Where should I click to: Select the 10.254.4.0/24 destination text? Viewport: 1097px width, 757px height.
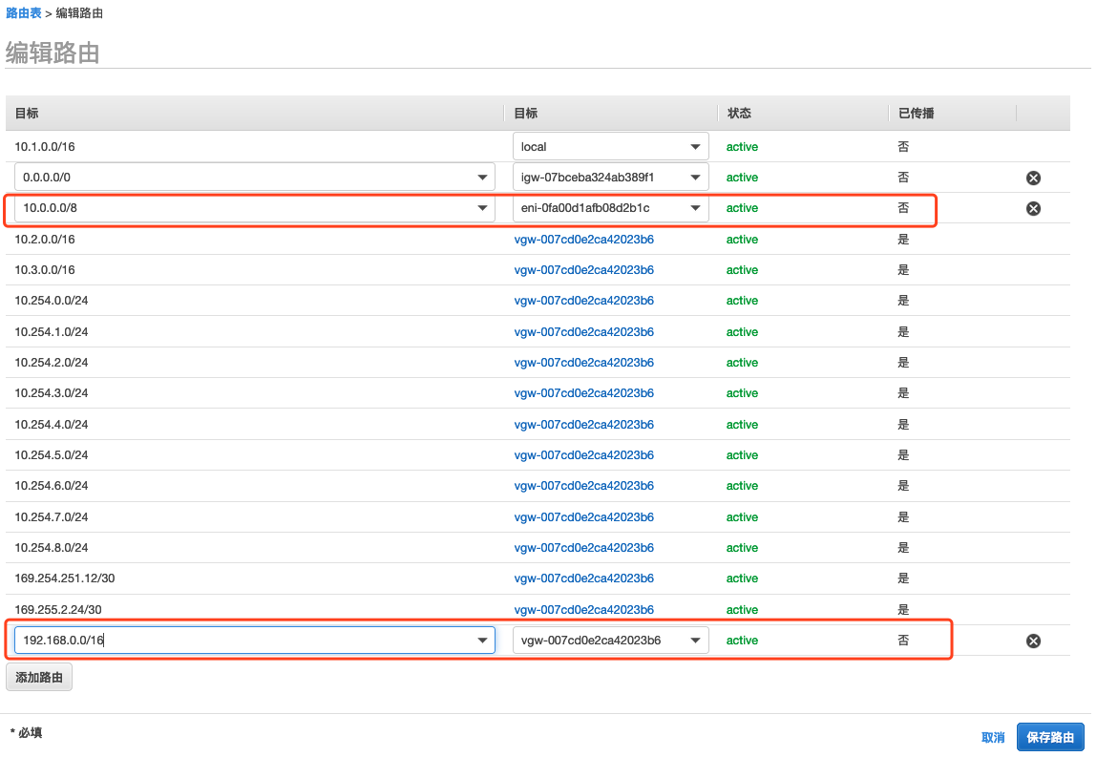[x=51, y=425]
